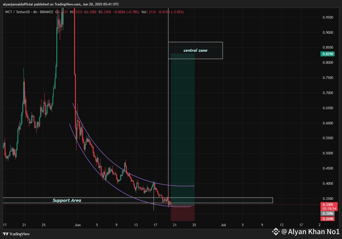Select the 'Support Area' text annotation
Screen dimensions: 342x239
[x=67, y=200]
